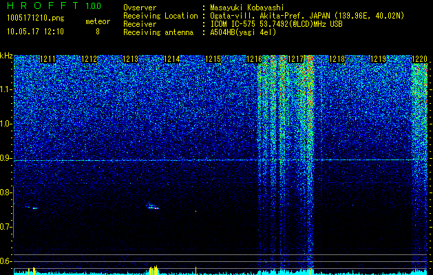Screen dimensions: 433x275
Task: Click the Receiver field label
Action: [x=140, y=24]
